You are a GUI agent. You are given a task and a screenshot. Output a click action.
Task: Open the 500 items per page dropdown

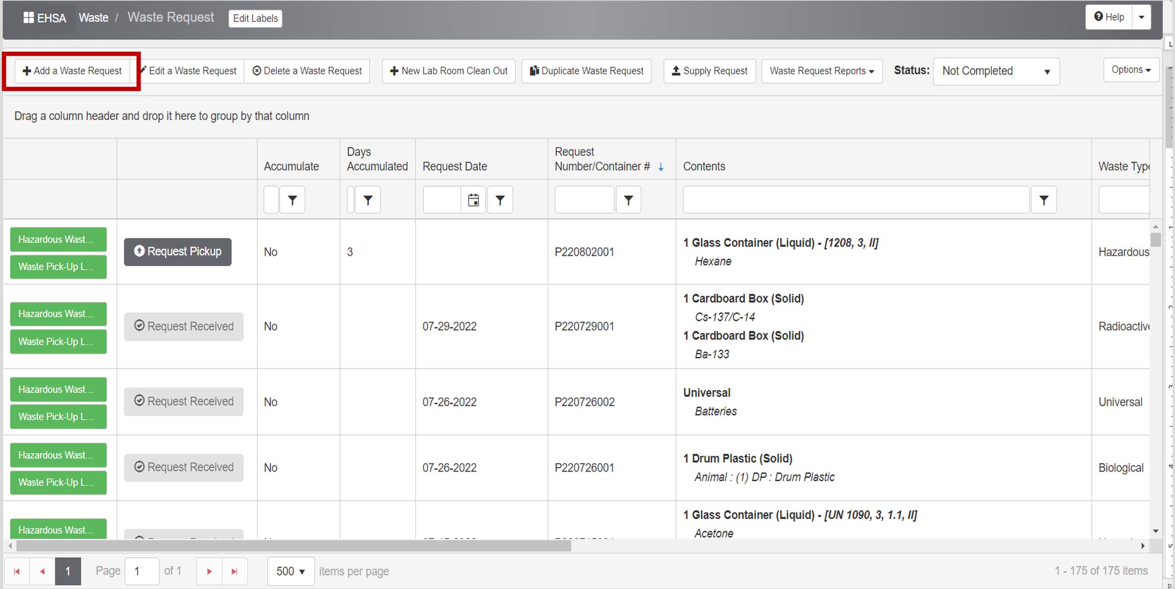click(x=291, y=571)
